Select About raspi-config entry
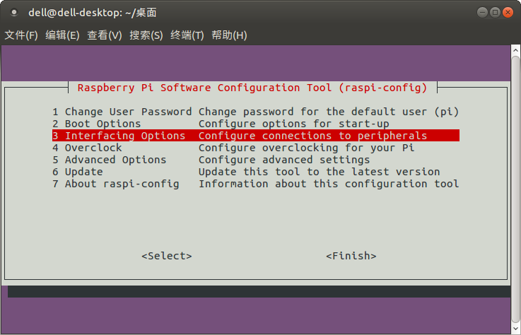Screen dimensions: 521x335 pyautogui.click(x=255, y=184)
